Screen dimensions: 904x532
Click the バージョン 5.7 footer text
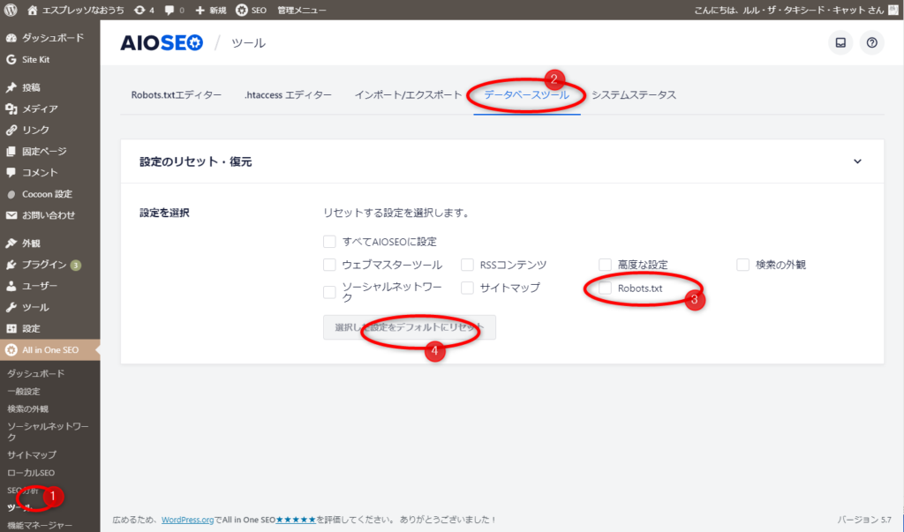tap(864, 520)
